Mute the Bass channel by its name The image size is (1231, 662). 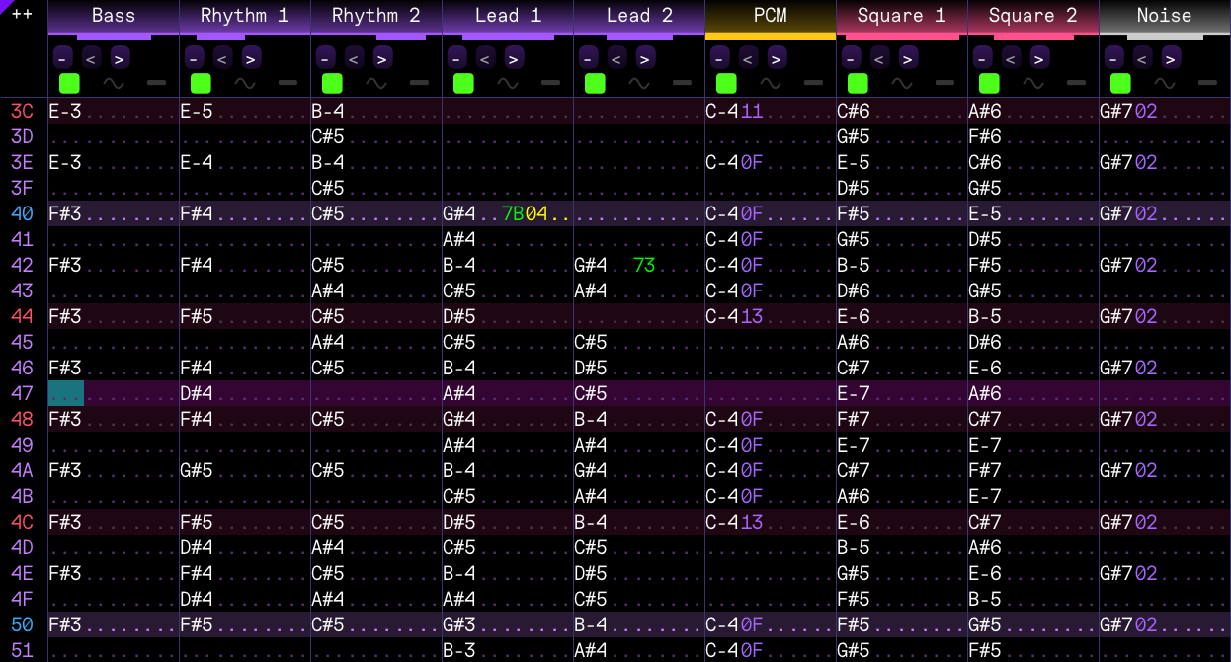point(114,16)
